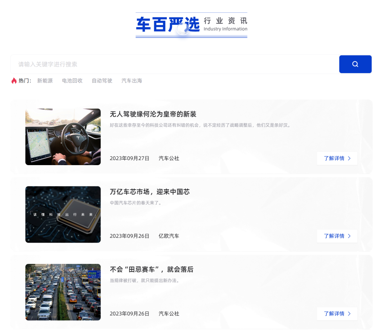Click the arrow in second article's 了解详情
Screen dimensions: 389x331
point(349,236)
